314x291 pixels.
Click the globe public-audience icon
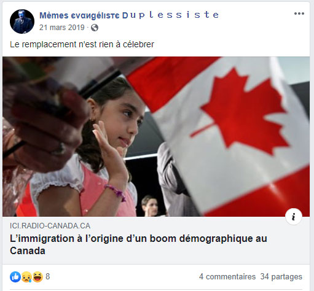[x=95, y=28]
